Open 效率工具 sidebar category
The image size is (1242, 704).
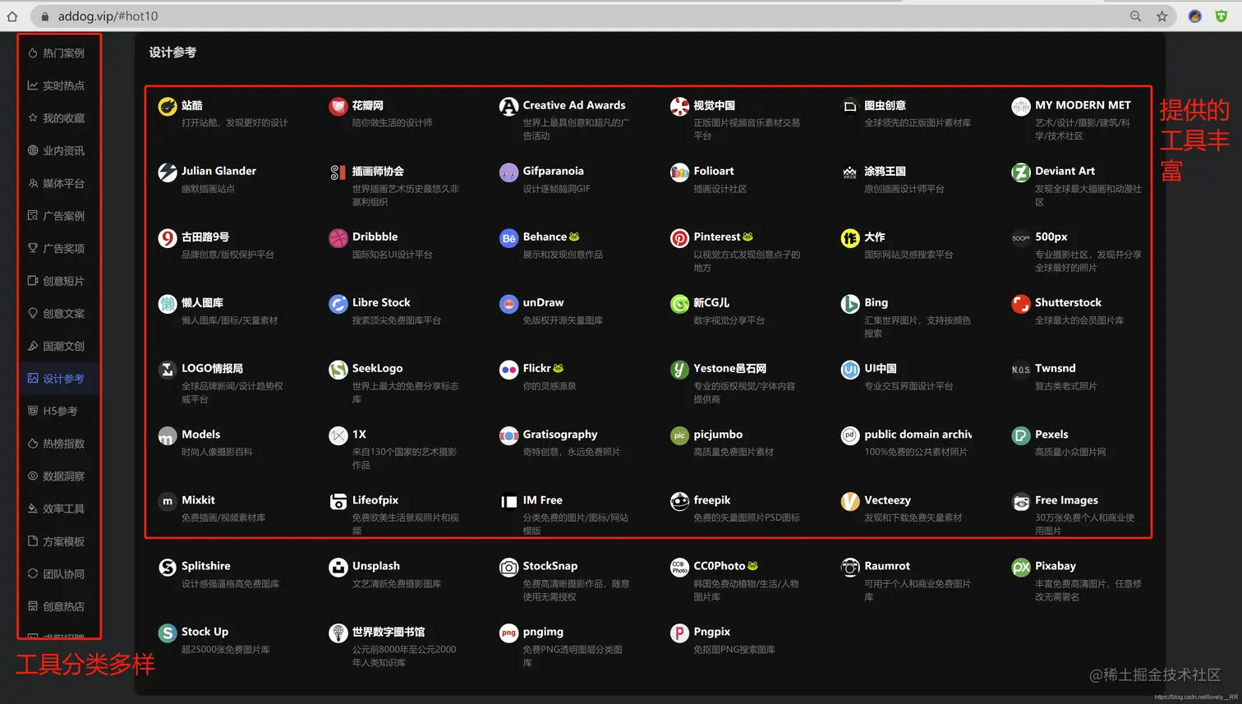point(58,508)
